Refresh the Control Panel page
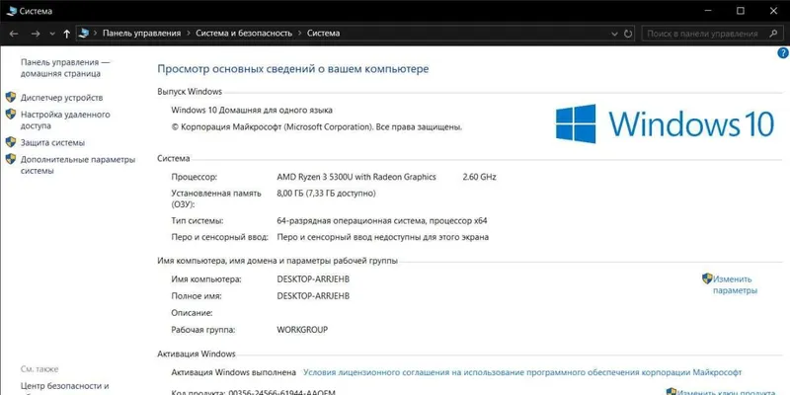 point(628,34)
